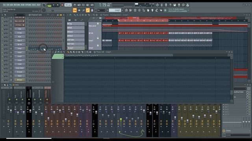252x141 pixels.
Task: Select Loop1 pattern in picker list
Action: point(76,48)
